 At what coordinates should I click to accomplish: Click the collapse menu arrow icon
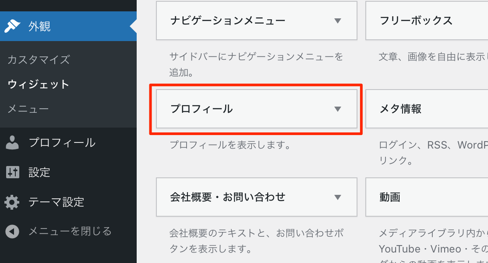(12, 232)
